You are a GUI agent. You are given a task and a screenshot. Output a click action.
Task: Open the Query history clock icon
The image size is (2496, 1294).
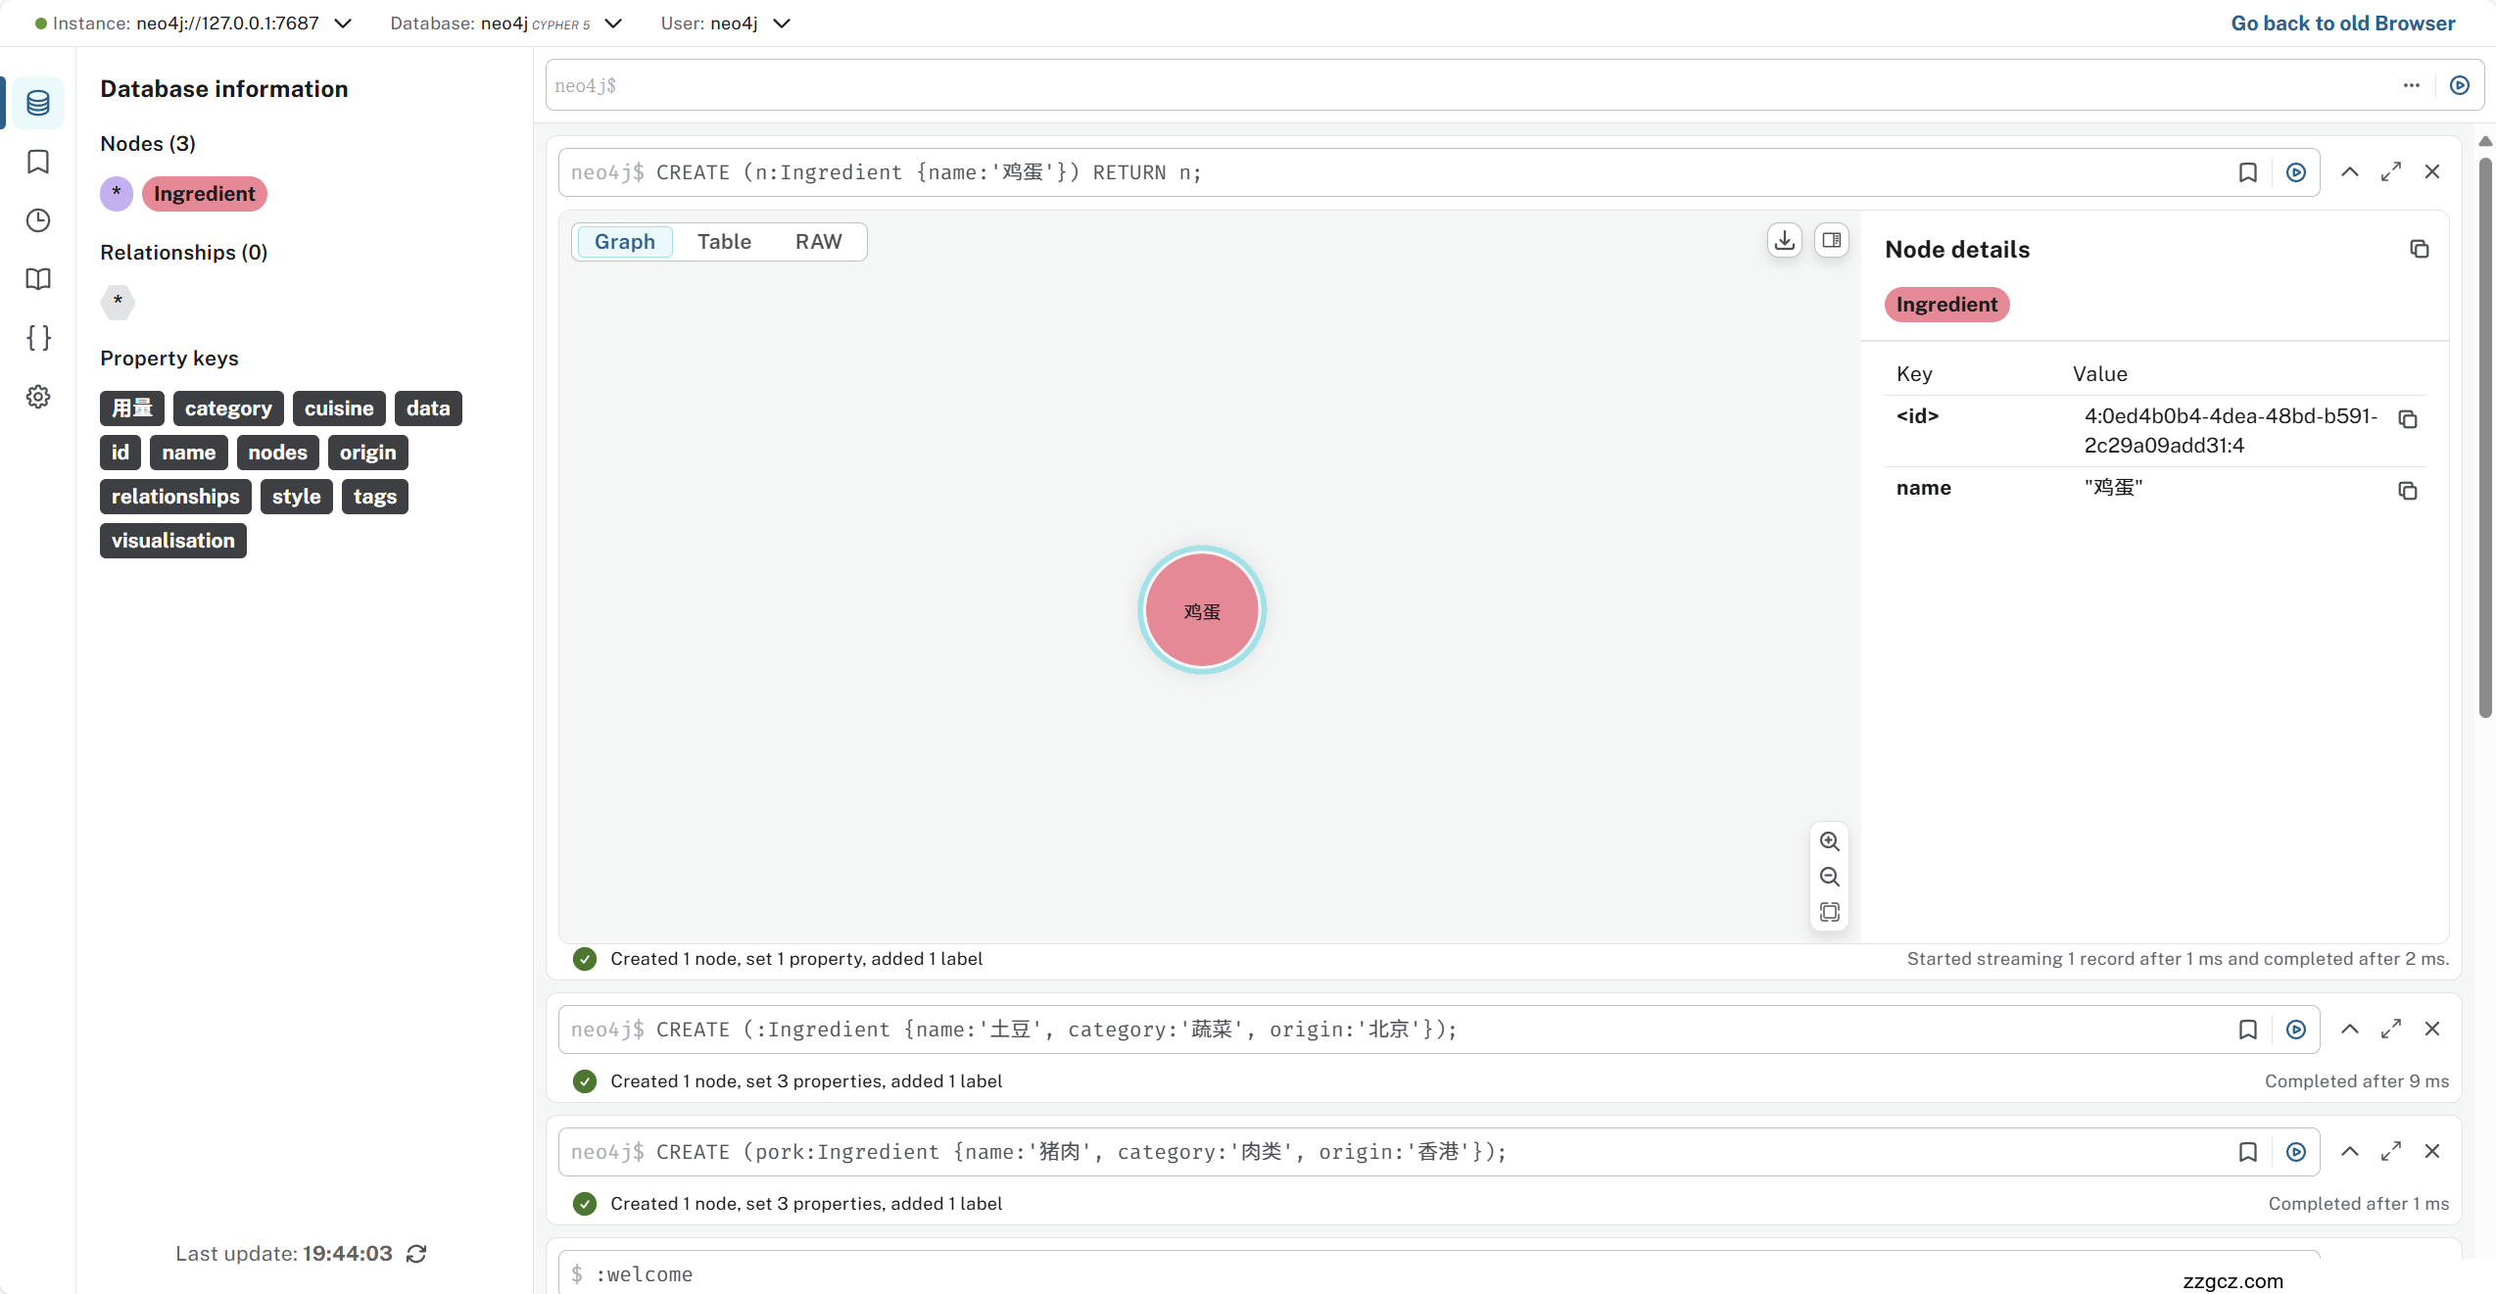(38, 220)
